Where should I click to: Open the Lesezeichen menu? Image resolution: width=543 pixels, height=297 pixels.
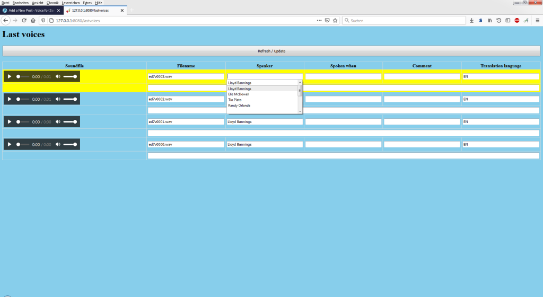[x=71, y=3]
